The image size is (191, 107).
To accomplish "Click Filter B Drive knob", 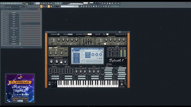I will point(62,53).
